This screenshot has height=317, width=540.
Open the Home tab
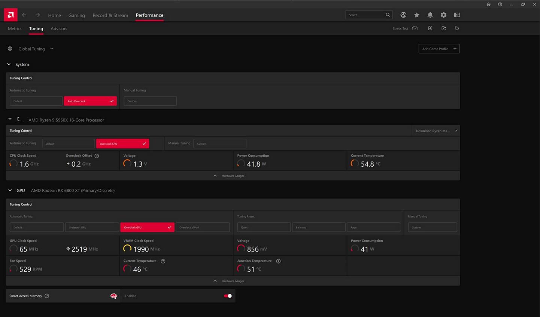pos(54,15)
